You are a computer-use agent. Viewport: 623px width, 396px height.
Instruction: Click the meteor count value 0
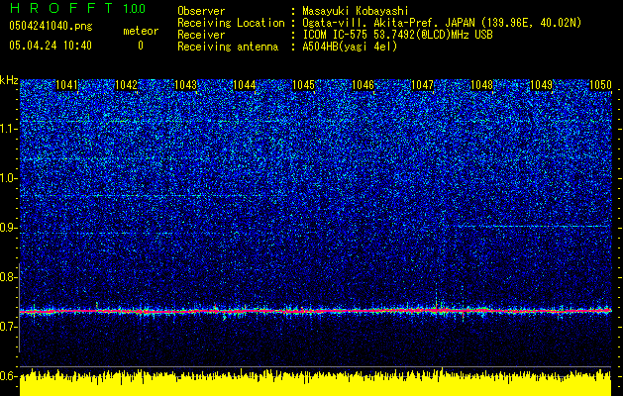pyautogui.click(x=141, y=46)
